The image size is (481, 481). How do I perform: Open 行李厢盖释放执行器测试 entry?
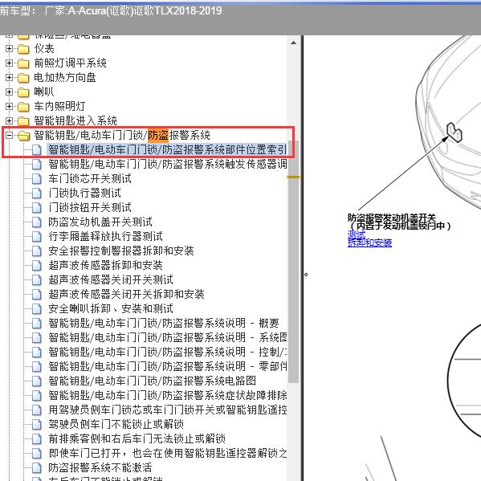pyautogui.click(x=105, y=236)
